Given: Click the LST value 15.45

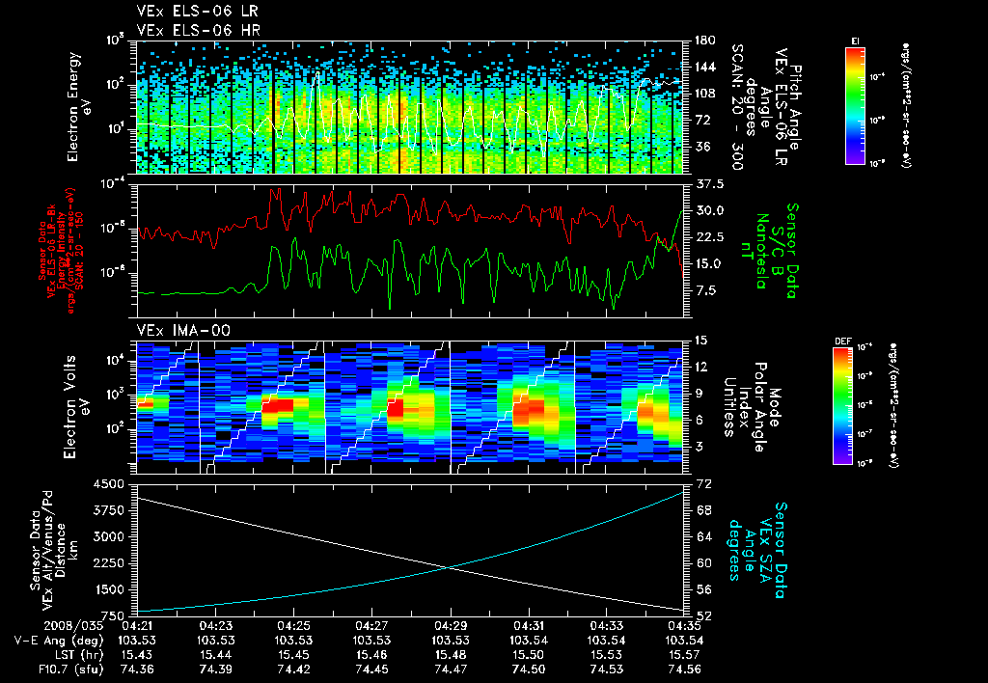Looking at the screenshot, I should click(x=293, y=655).
